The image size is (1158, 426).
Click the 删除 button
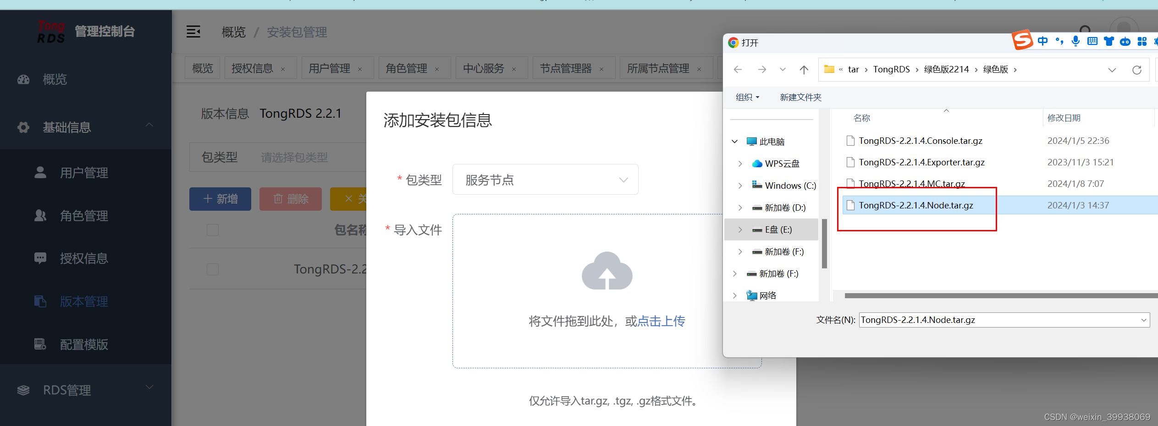click(x=291, y=199)
